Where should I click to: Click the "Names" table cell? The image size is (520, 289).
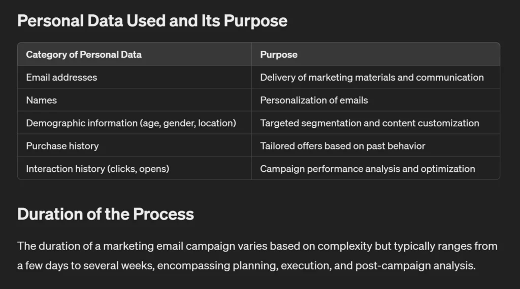42,100
